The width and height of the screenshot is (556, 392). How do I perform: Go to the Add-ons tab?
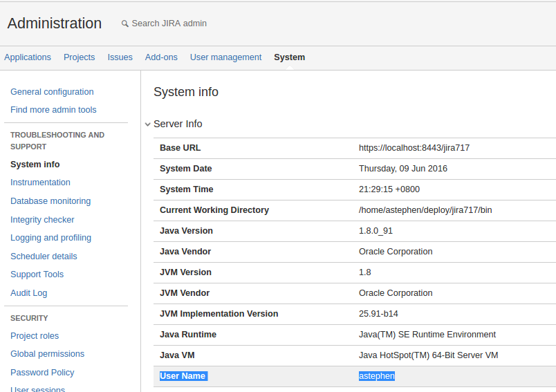161,57
